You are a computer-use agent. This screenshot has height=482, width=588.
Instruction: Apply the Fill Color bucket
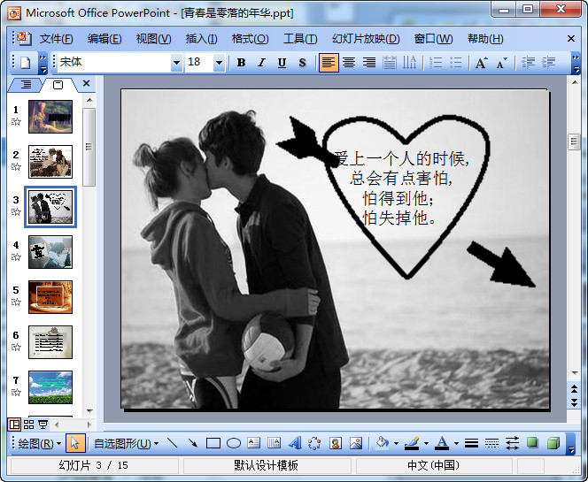pyautogui.click(x=382, y=443)
